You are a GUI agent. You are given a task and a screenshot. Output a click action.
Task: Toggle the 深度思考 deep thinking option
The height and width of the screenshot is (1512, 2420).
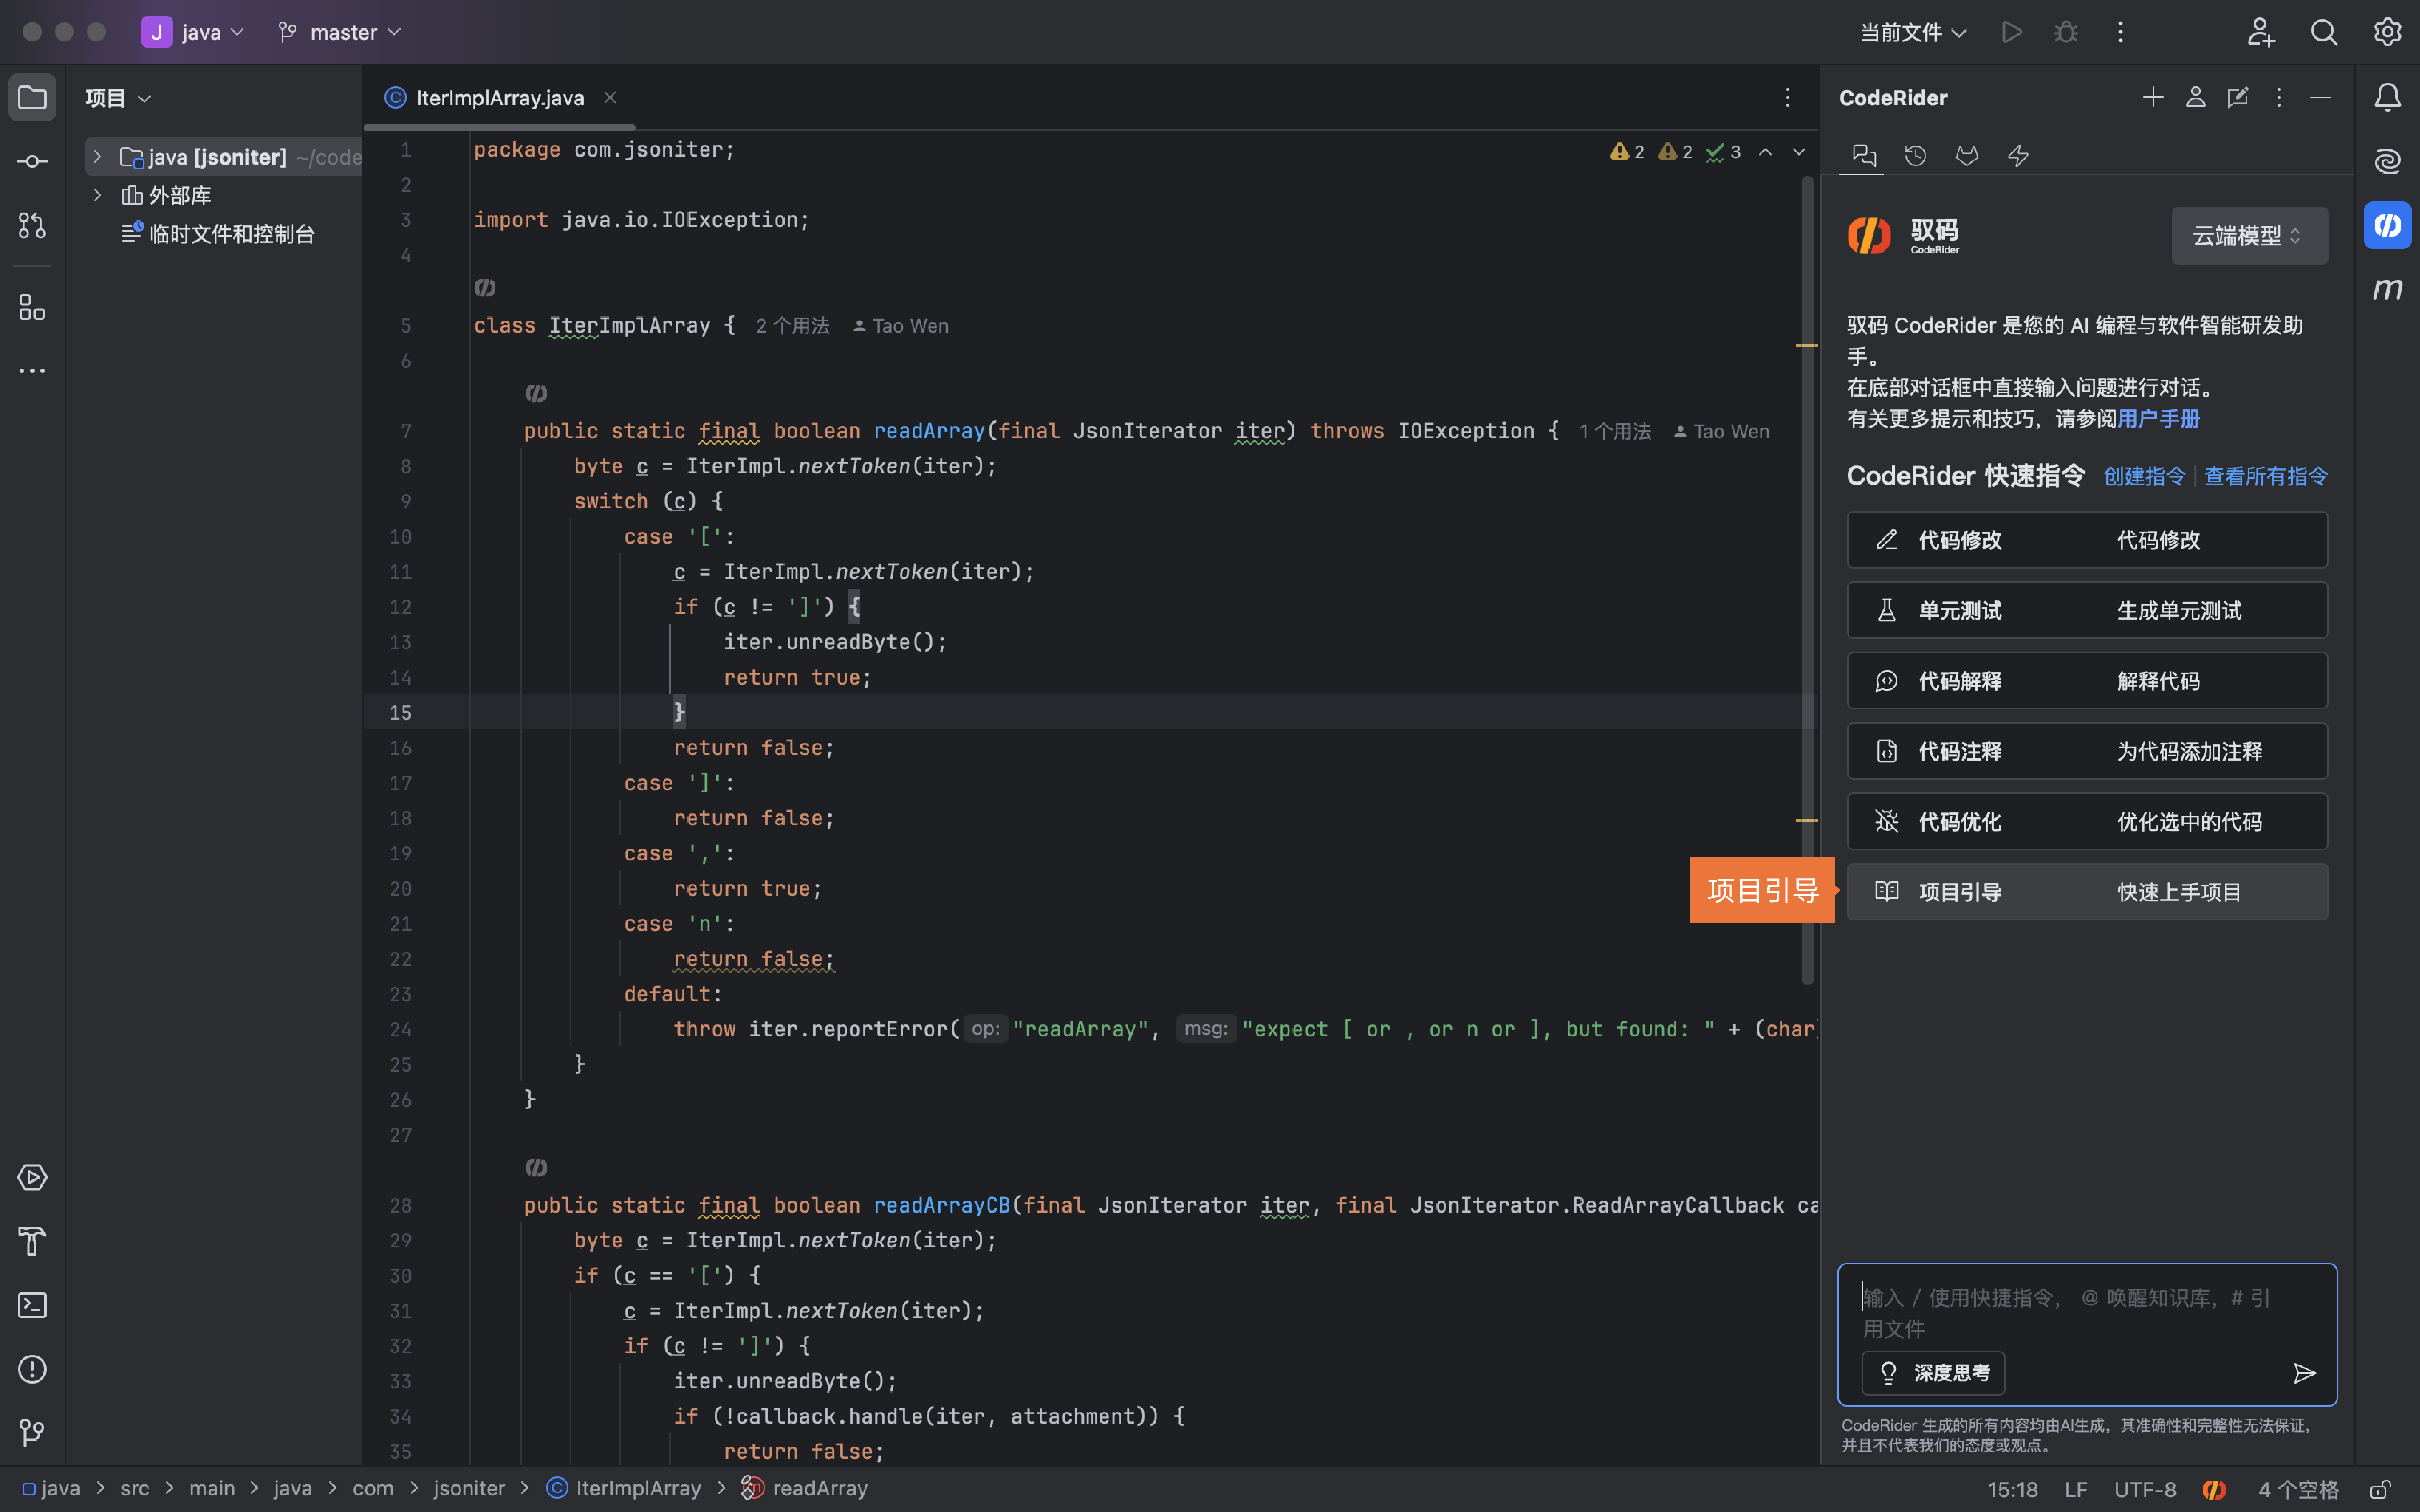tap(1933, 1373)
